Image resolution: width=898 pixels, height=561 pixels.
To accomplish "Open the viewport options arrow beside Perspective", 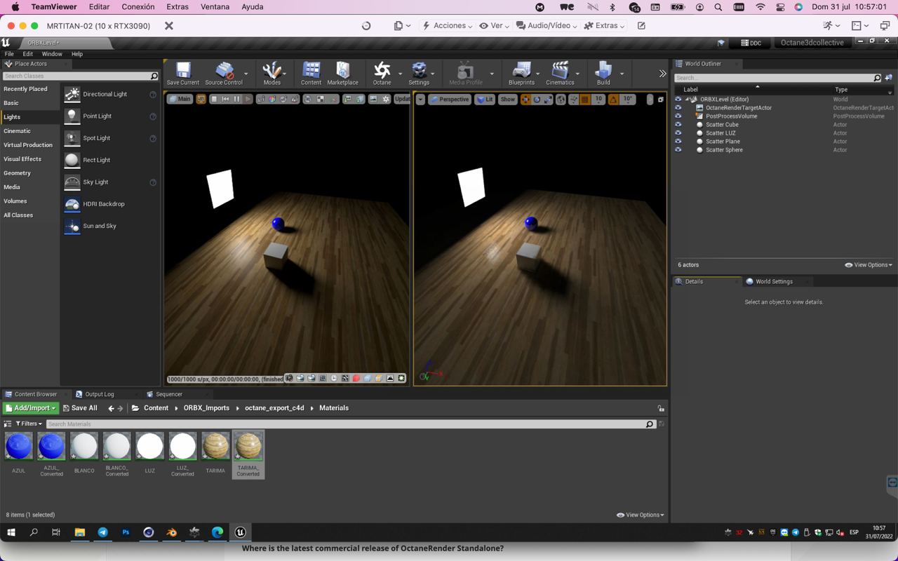I will (420, 100).
